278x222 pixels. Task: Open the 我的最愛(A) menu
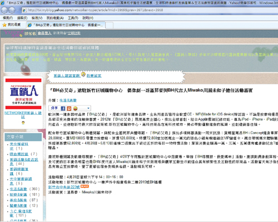pyautogui.click(x=55, y=18)
